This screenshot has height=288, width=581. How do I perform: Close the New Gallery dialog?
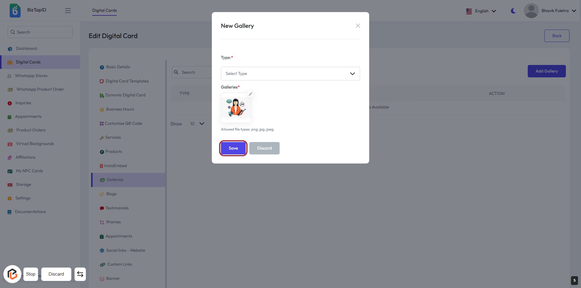(x=358, y=26)
